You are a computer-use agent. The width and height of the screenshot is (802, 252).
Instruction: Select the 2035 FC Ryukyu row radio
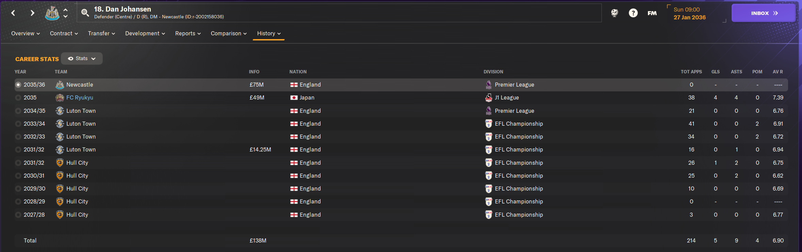pos(18,98)
